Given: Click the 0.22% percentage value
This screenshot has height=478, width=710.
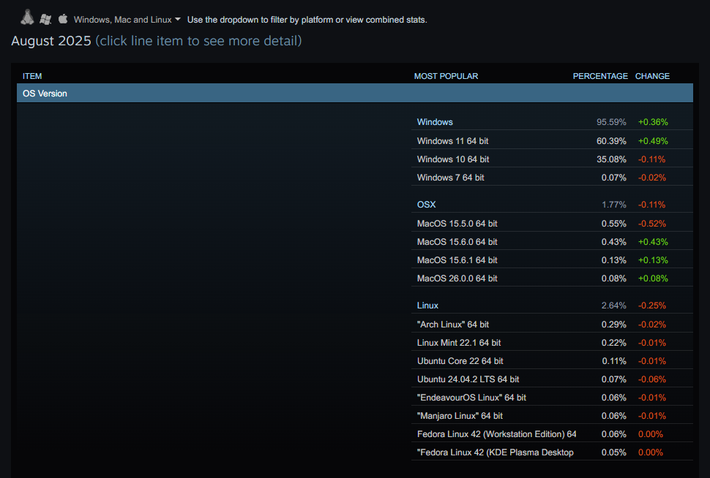Looking at the screenshot, I should (613, 342).
